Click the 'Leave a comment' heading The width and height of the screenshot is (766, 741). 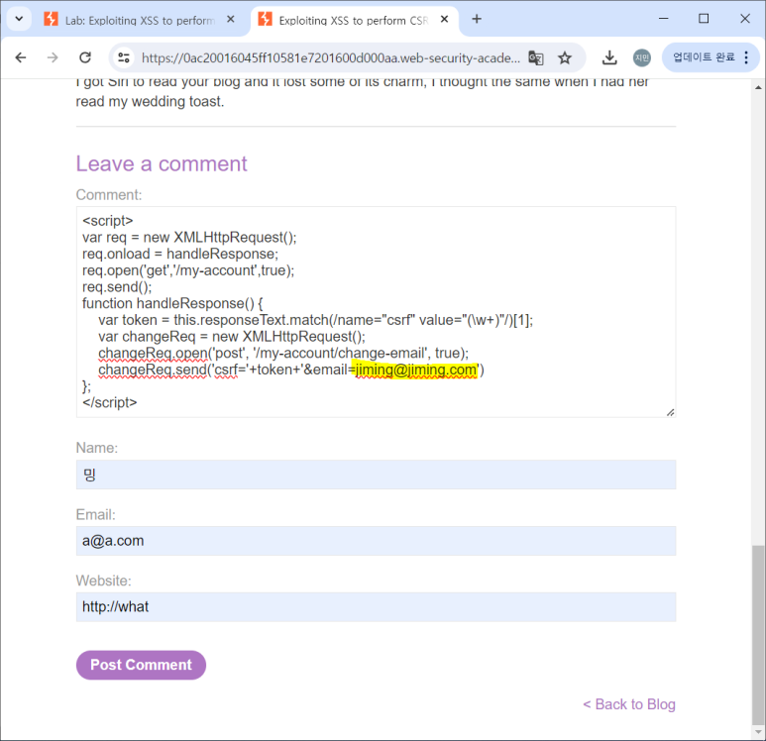(x=162, y=163)
